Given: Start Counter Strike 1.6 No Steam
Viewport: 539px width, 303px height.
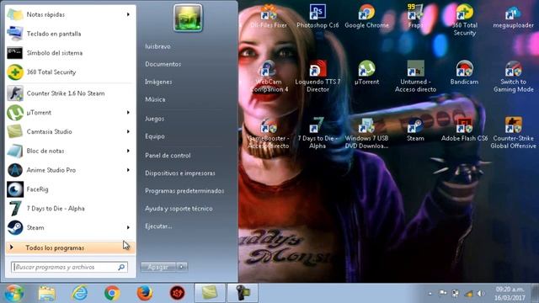Looking at the screenshot, I should [x=71, y=93].
